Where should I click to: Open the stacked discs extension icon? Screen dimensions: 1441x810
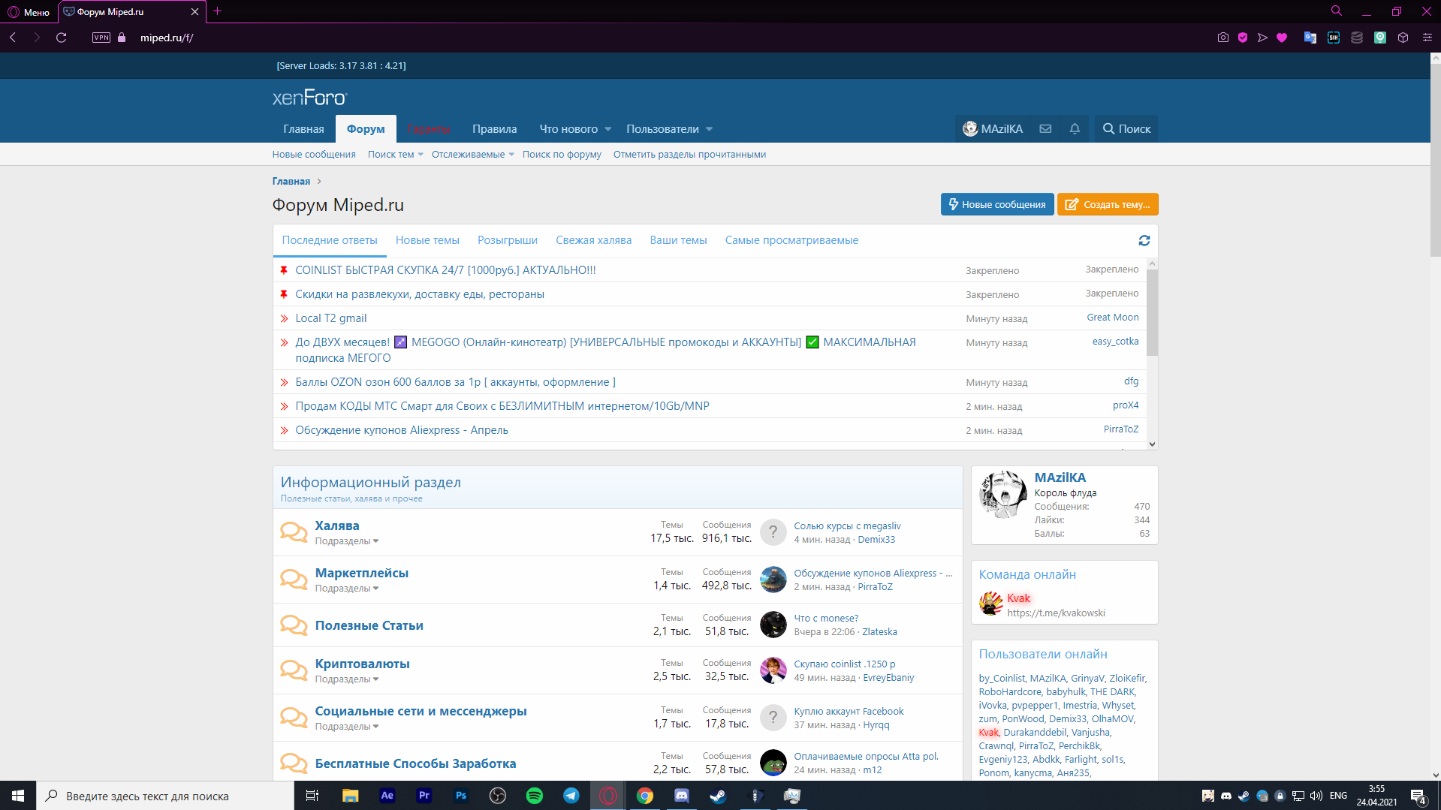coord(1357,38)
